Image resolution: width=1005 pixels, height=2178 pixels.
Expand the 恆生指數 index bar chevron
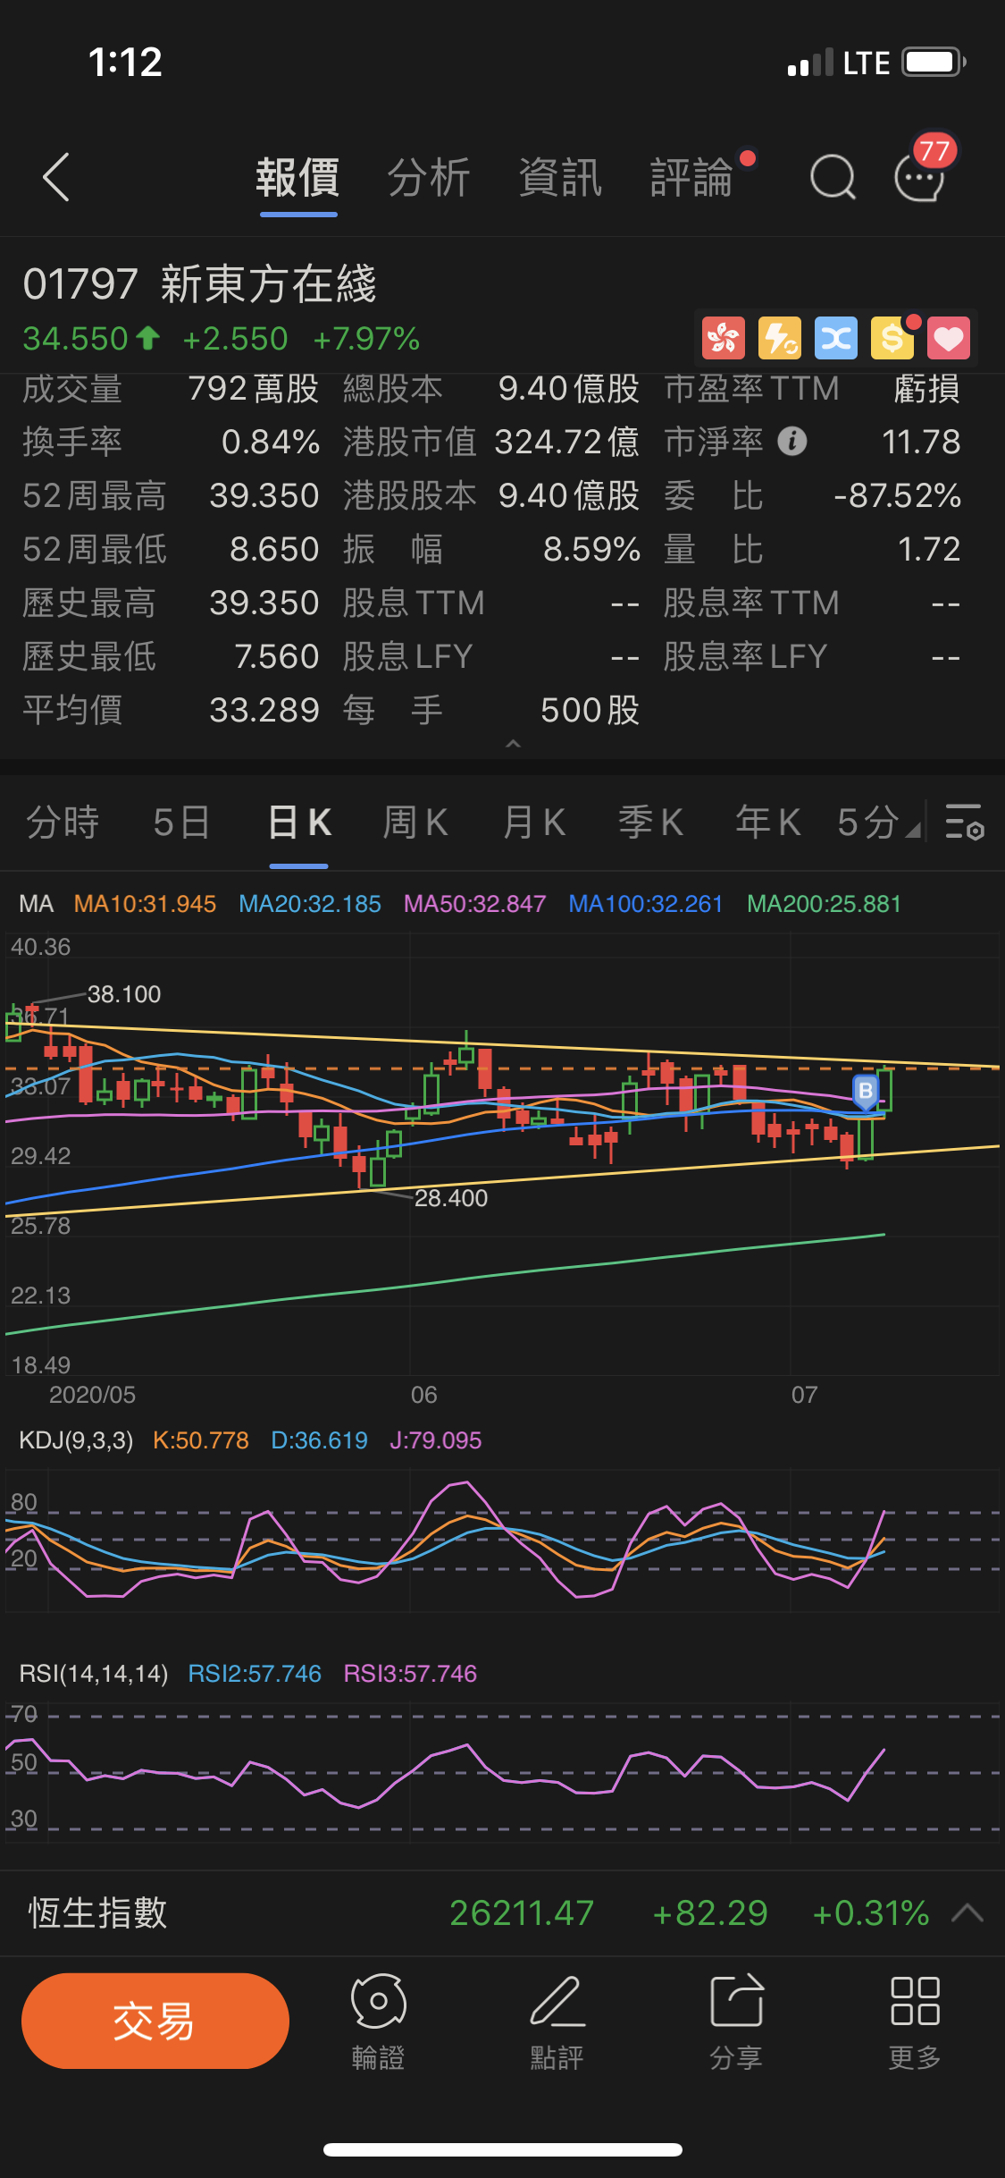coord(967,1913)
